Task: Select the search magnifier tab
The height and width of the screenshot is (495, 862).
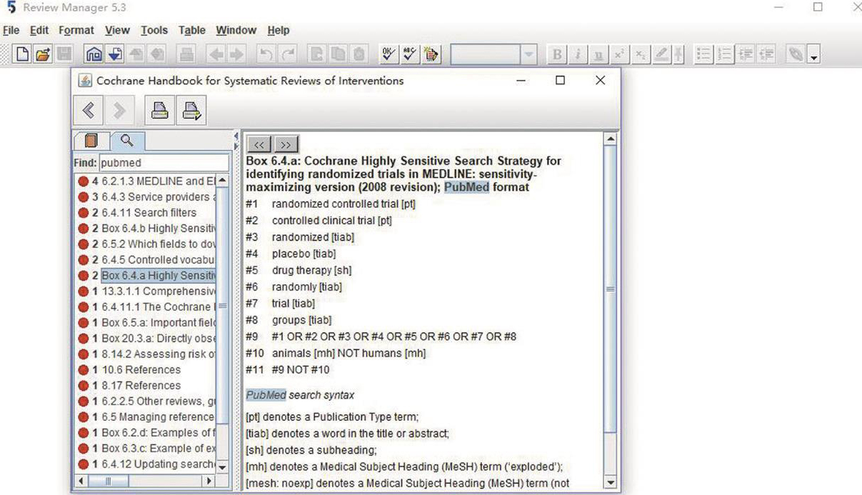Action: pyautogui.click(x=126, y=141)
